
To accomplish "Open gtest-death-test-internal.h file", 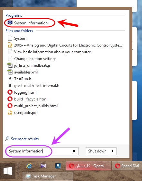I will pyautogui.click(x=37, y=86).
